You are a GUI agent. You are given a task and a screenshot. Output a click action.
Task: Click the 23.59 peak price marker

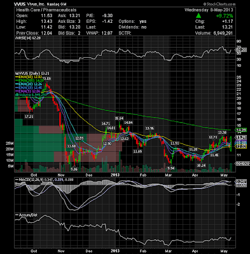coord(46,79)
